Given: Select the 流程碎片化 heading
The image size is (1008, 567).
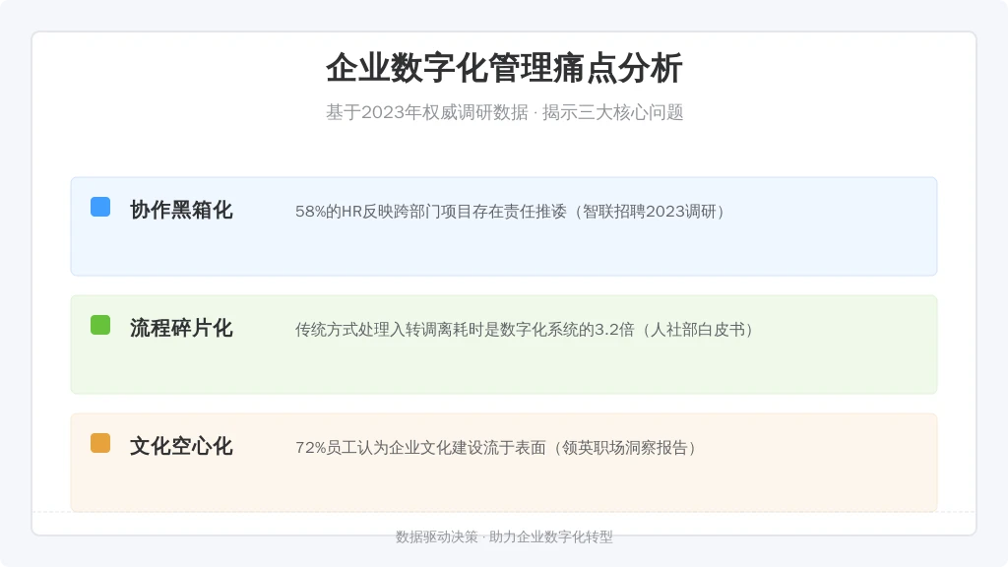Looking at the screenshot, I should coord(181,329).
